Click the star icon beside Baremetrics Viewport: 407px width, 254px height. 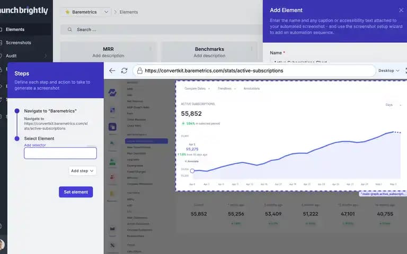(67, 12)
